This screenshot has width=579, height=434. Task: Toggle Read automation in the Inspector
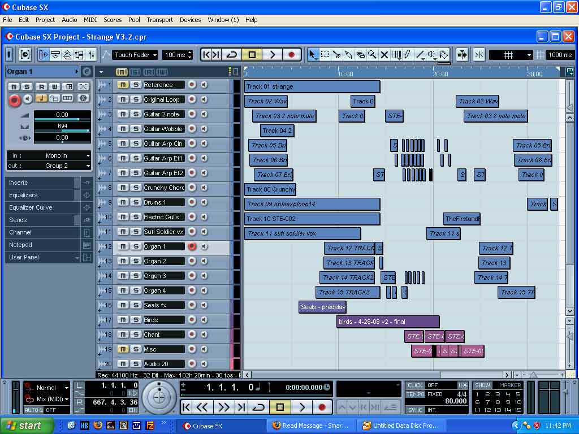point(41,86)
